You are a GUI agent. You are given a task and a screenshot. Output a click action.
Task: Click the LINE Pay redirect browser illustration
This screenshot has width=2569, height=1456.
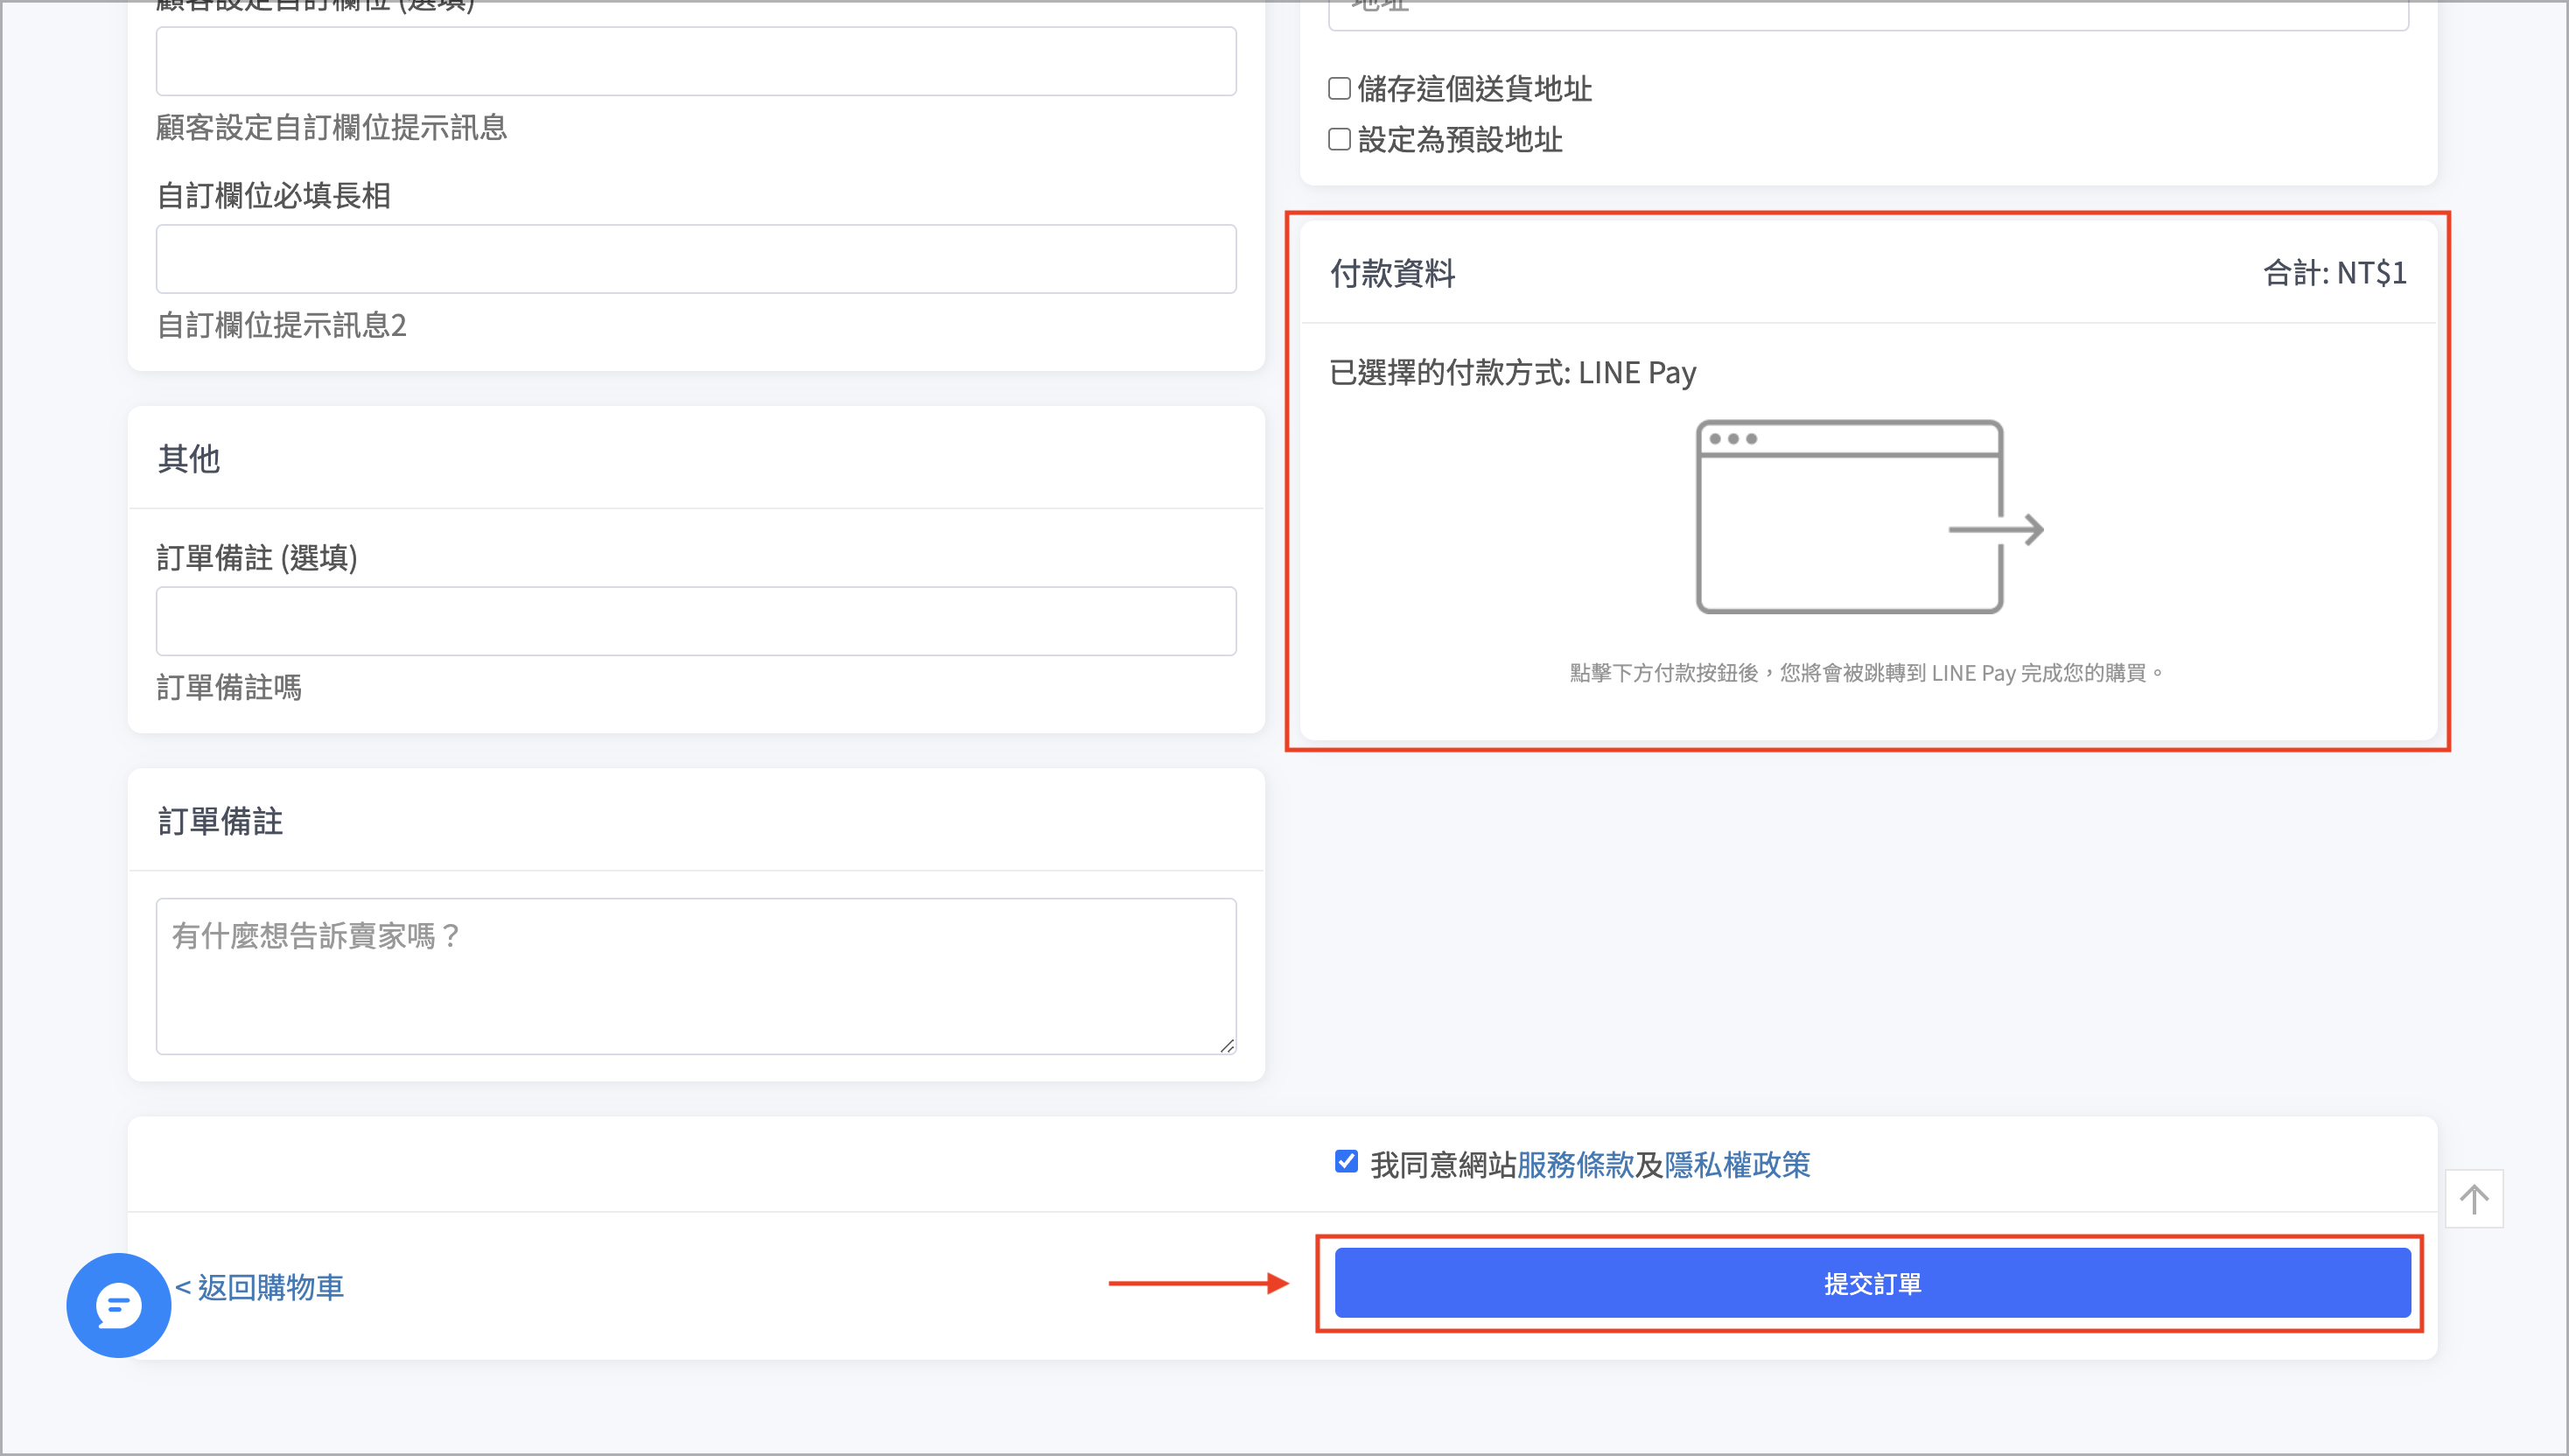(x=1869, y=517)
